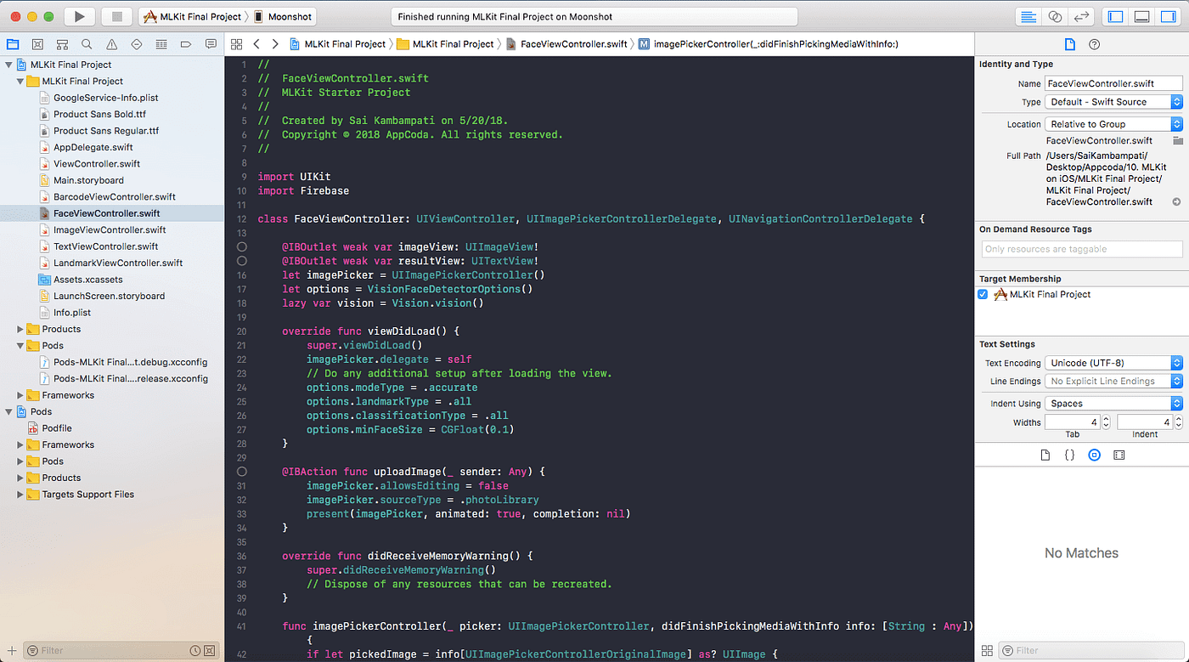1189x662 pixels.
Task: Open the Indent Using Spaces dropdown
Action: (x=1177, y=403)
